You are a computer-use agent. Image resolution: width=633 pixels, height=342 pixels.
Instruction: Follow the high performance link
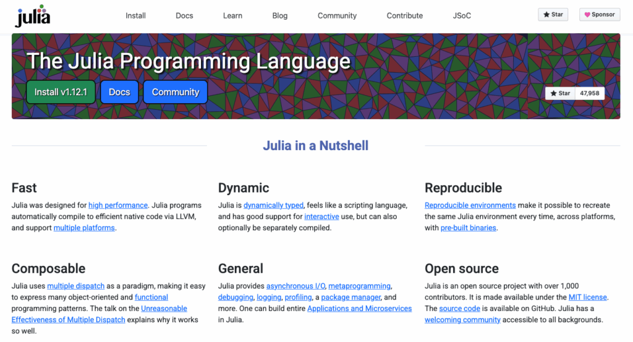(x=118, y=205)
